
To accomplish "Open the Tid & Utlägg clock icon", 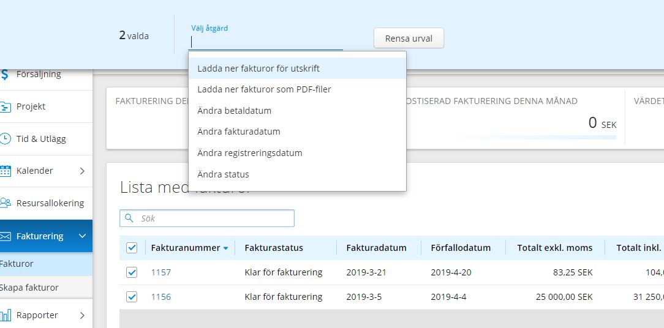I will click(x=5, y=139).
